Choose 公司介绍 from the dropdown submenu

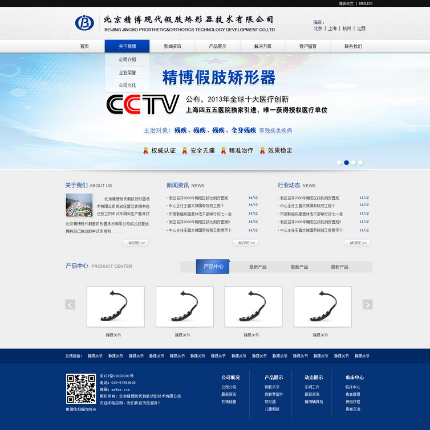coord(127,59)
